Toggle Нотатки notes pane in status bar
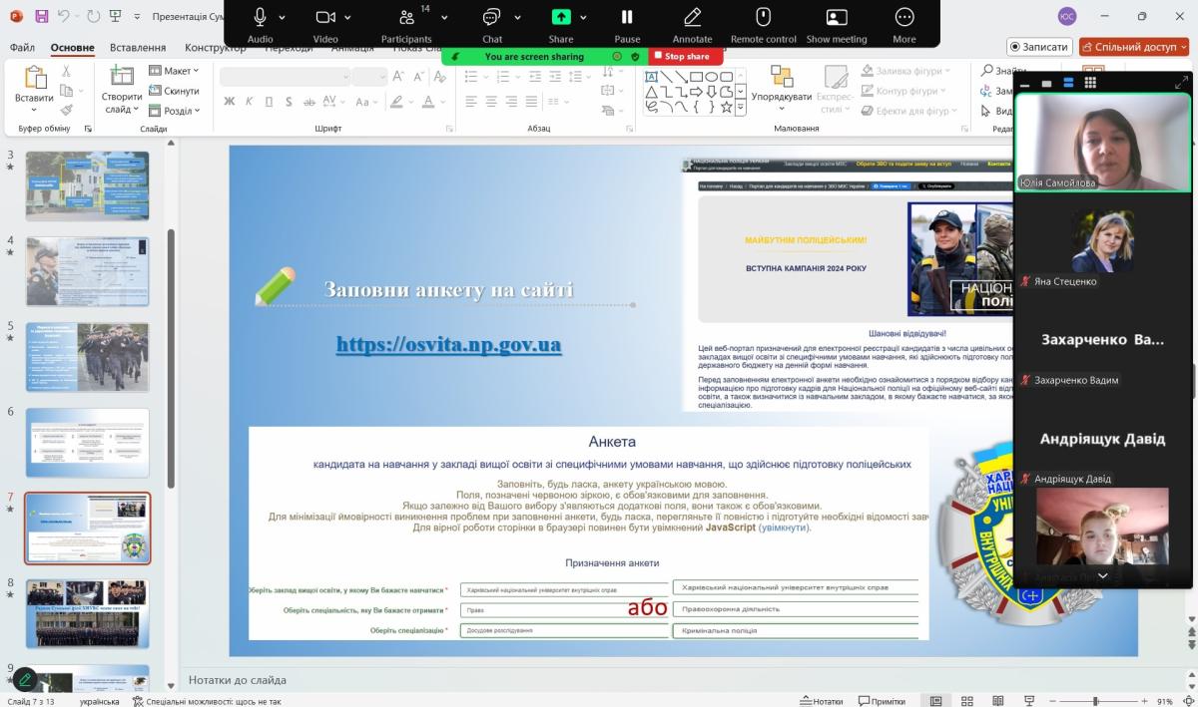The width and height of the screenshot is (1198, 707). (821, 701)
